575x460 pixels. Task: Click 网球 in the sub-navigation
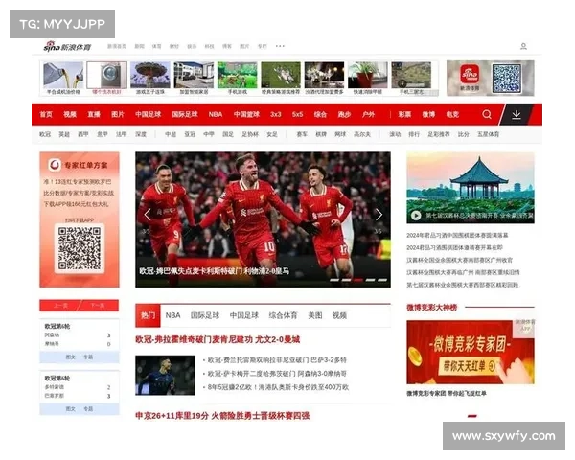pyautogui.click(x=340, y=134)
